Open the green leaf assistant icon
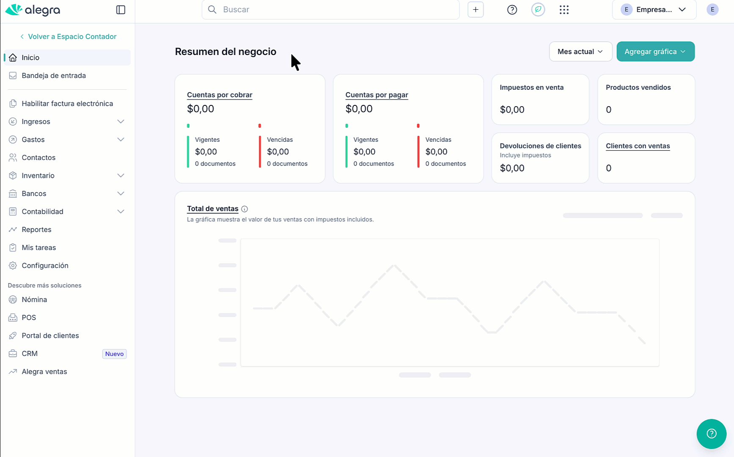Viewport: 734px width, 457px height. [x=538, y=9]
